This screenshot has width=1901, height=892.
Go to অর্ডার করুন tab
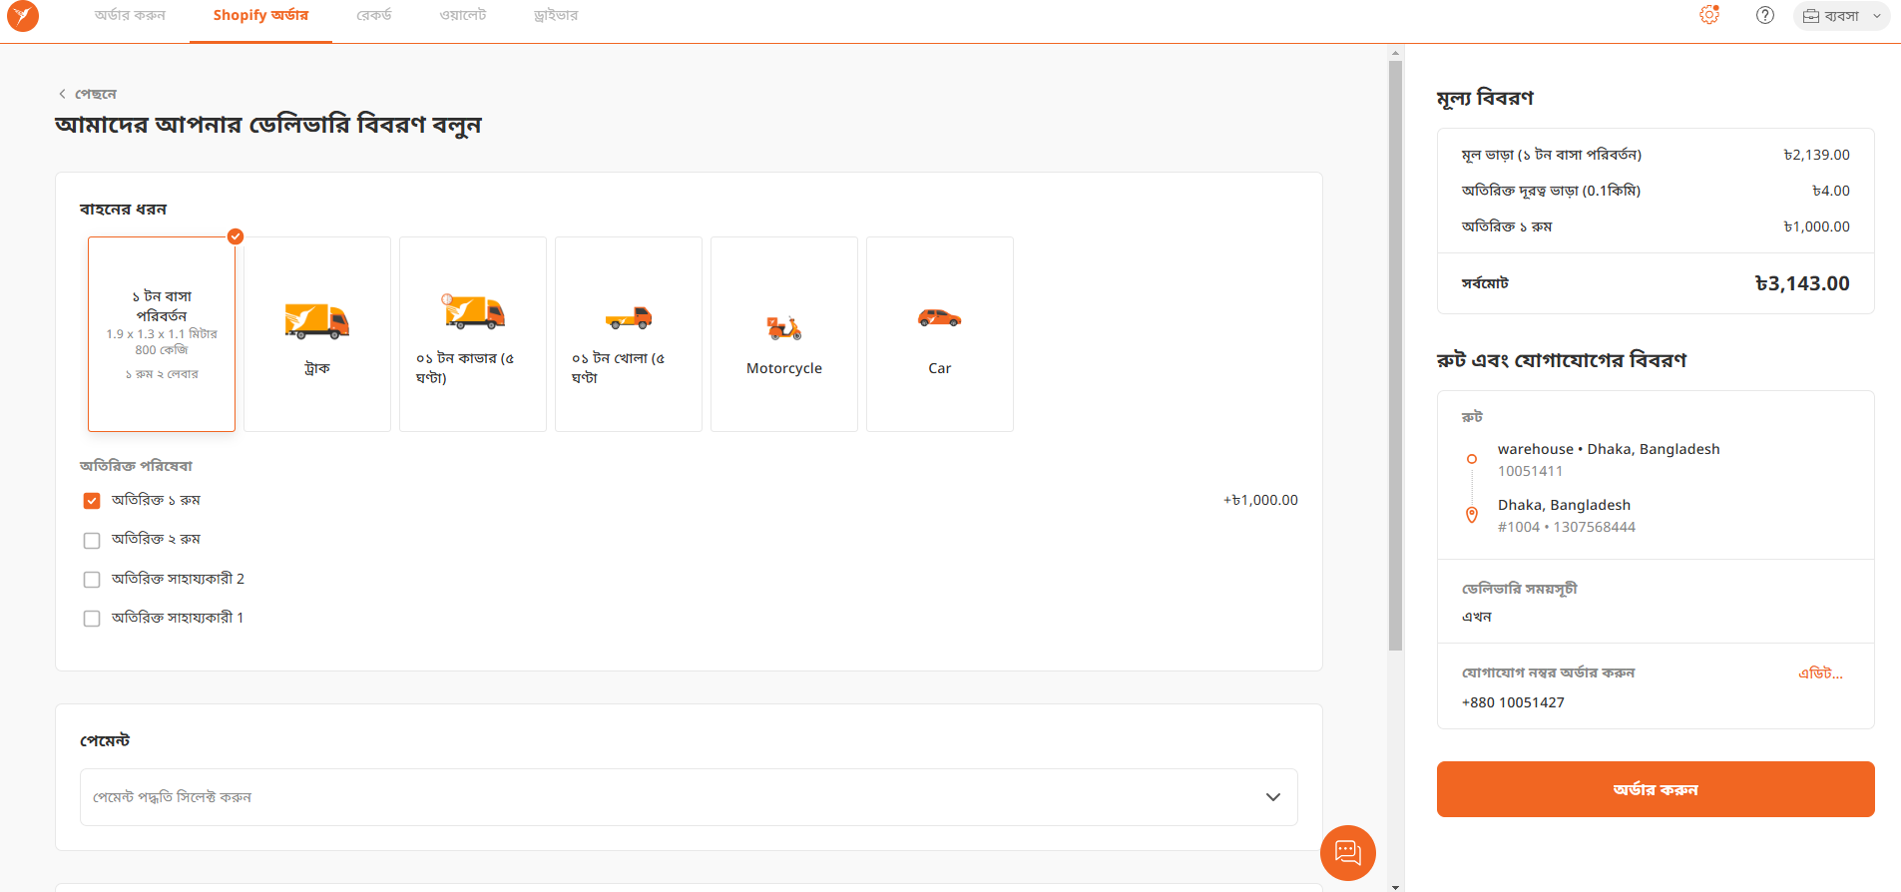(130, 16)
